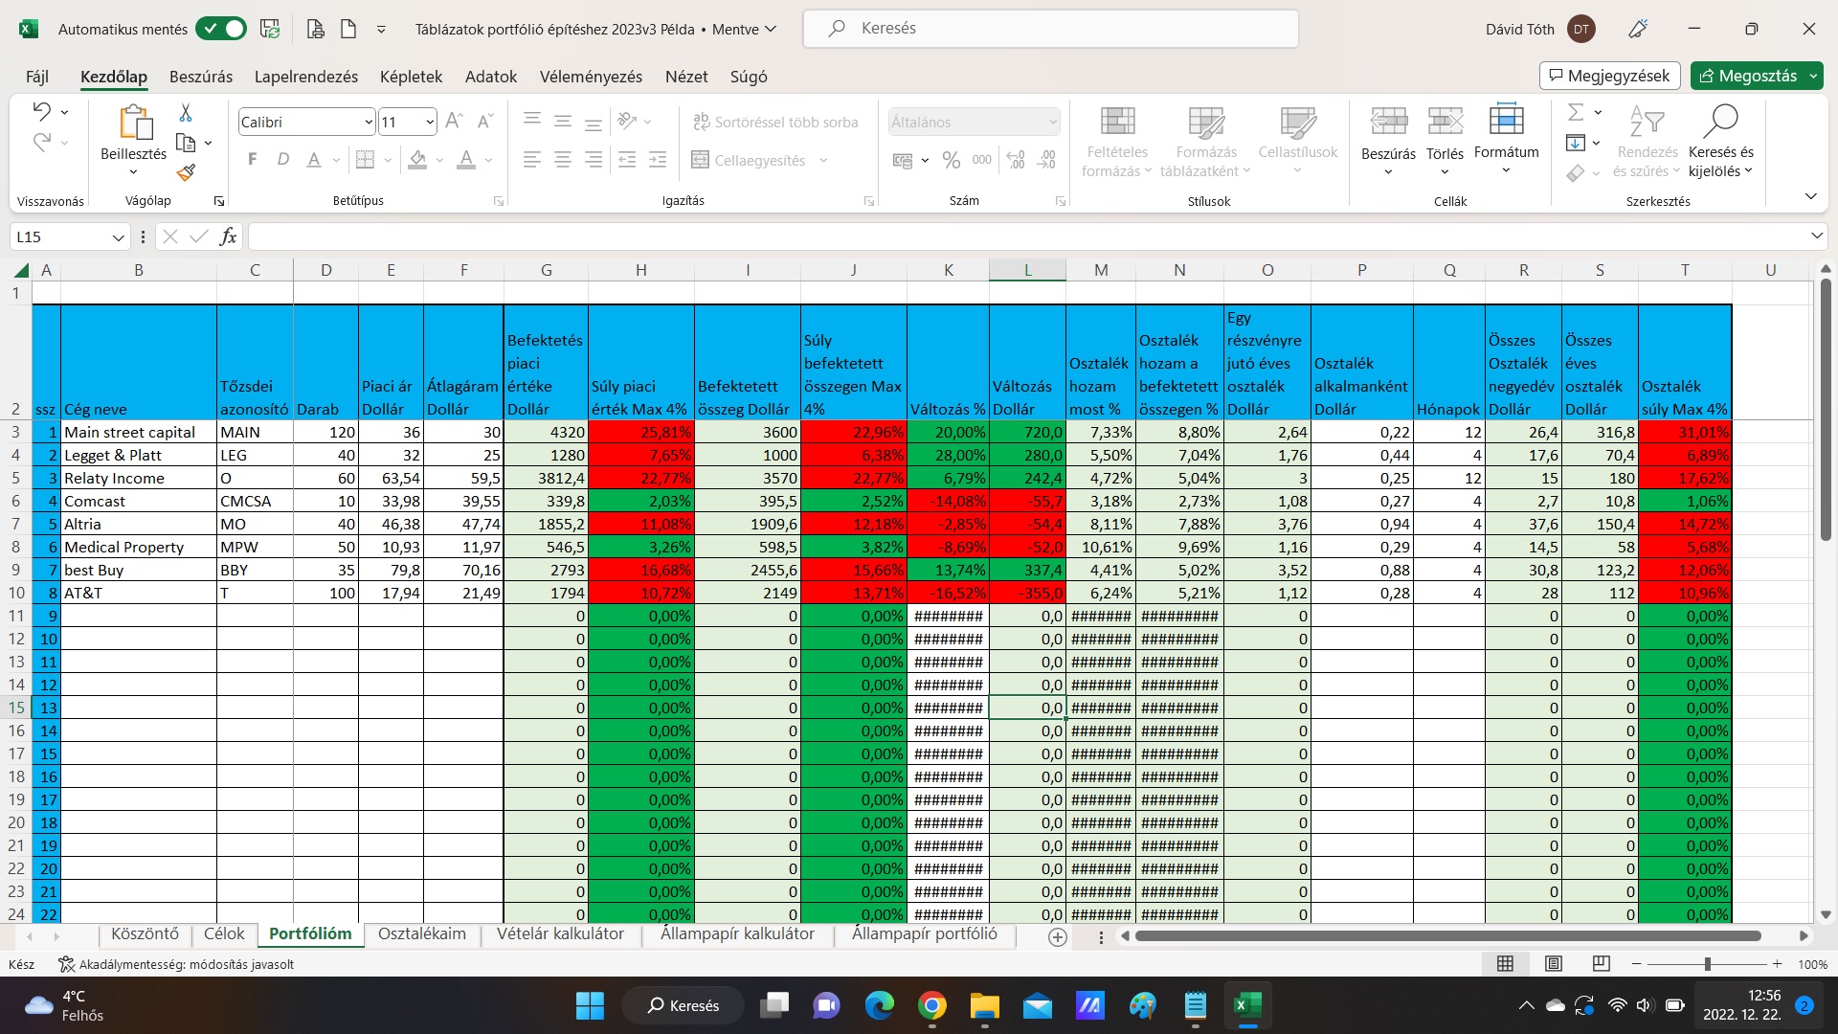This screenshot has width=1838, height=1034.
Task: Open the Calibri font name dropdown
Action: [x=369, y=122]
